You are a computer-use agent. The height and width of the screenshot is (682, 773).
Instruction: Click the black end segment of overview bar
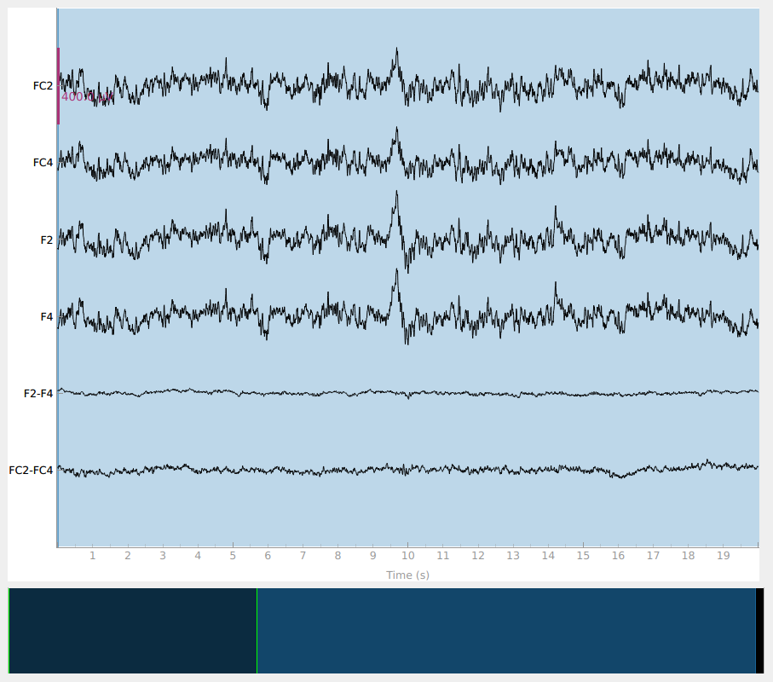(759, 630)
